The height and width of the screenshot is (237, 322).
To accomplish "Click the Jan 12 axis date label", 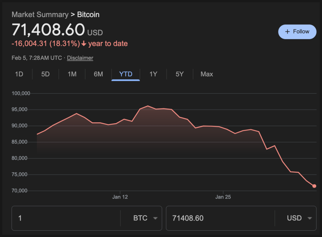I will click(120, 197).
